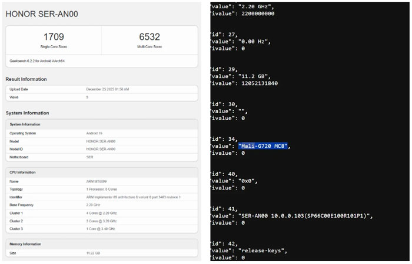Click the "11.2 GB" value in JSON
The width and height of the screenshot is (412, 264).
tap(257, 76)
